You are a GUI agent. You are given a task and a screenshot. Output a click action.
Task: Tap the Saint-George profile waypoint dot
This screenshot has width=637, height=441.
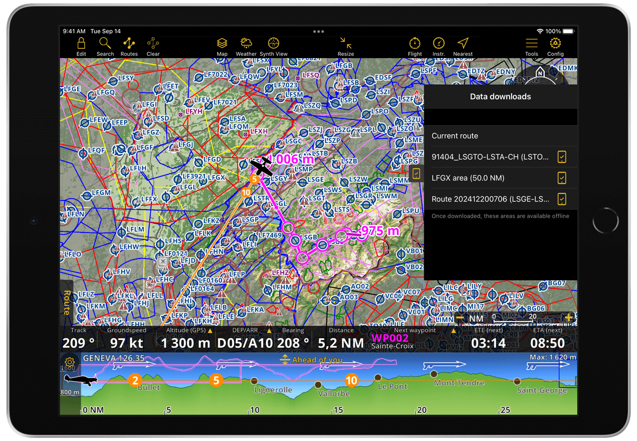click(517, 381)
